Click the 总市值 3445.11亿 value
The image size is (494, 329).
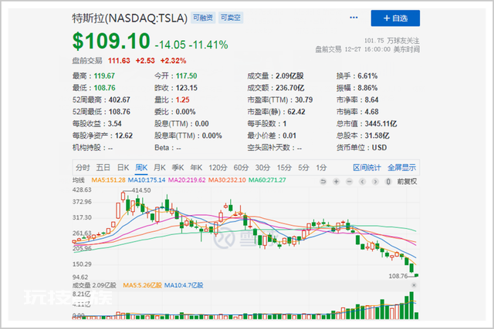click(381, 124)
